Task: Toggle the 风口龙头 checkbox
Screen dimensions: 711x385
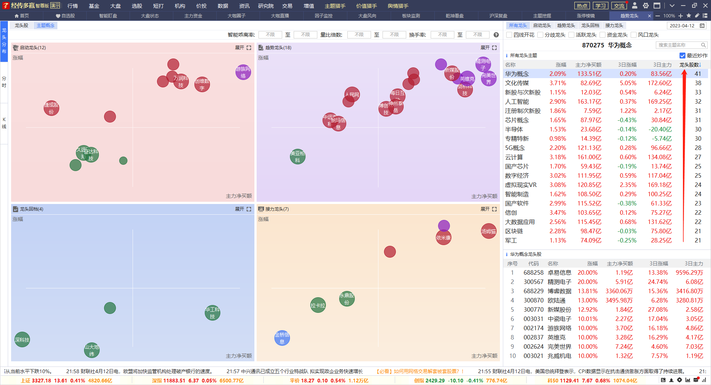Action: [634, 35]
